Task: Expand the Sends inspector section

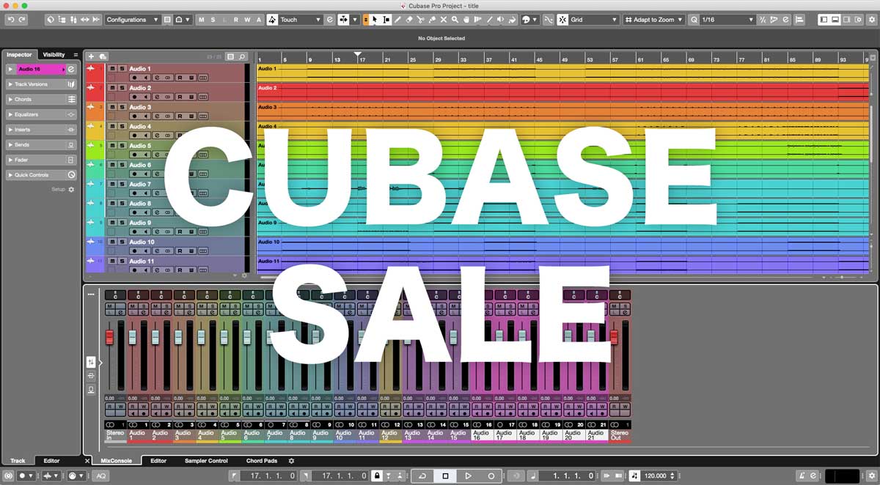Action: point(41,145)
